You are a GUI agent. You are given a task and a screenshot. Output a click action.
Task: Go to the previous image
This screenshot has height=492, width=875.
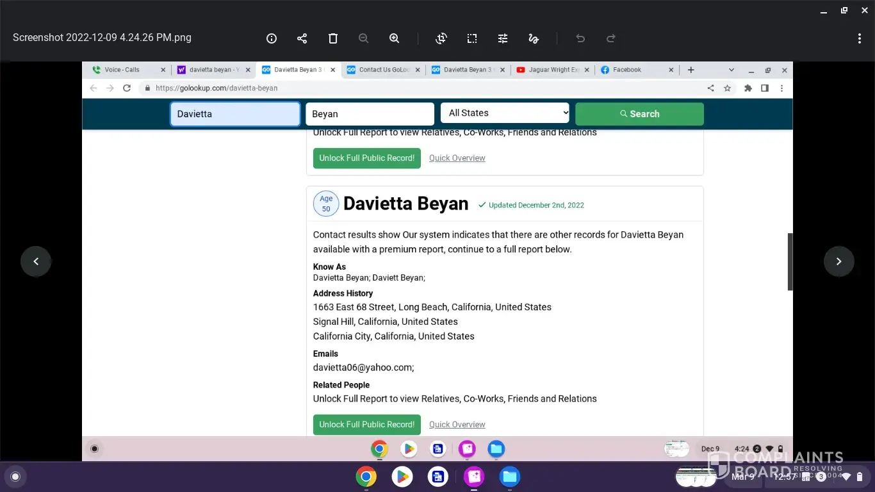36,261
